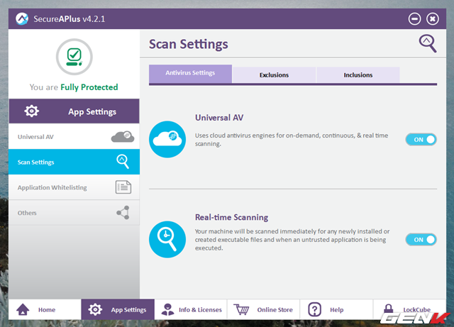Click the 'Uses cloud antivirus engines' description text
Viewport: 454px width, 327px height.
pyautogui.click(x=292, y=140)
